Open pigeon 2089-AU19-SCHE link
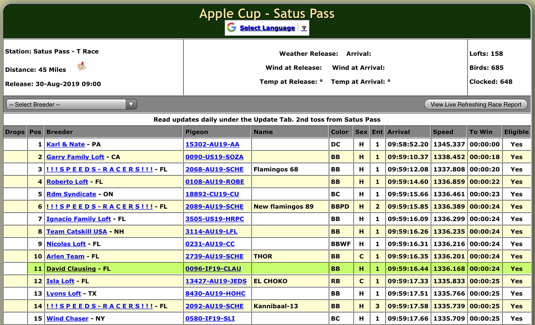 click(214, 207)
